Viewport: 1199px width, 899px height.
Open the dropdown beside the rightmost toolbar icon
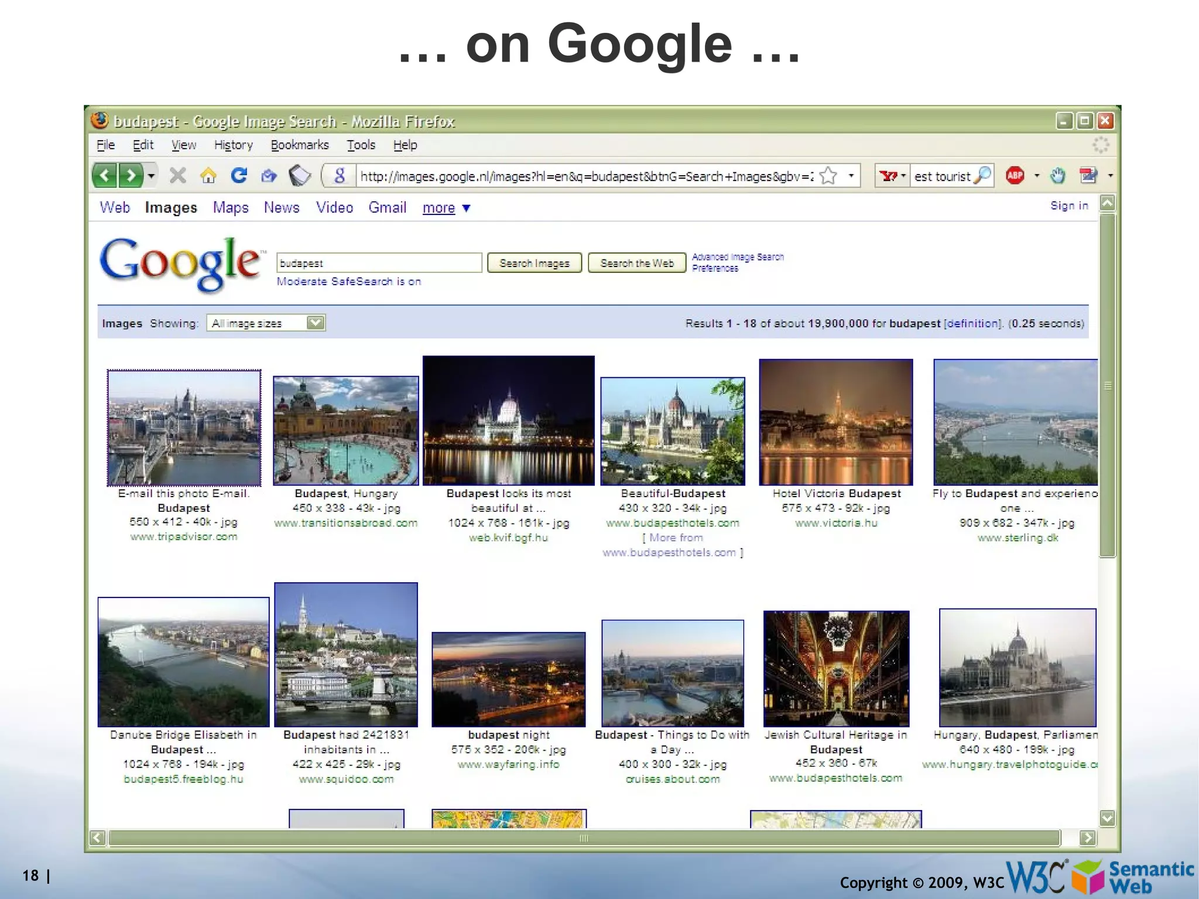pos(1110,175)
